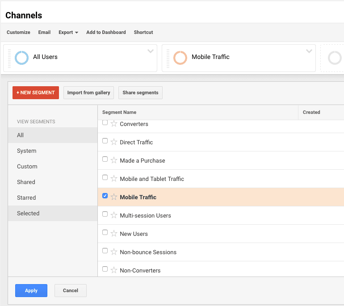Click star icon beside Made a Purchase
344x306 pixels.
(114, 160)
